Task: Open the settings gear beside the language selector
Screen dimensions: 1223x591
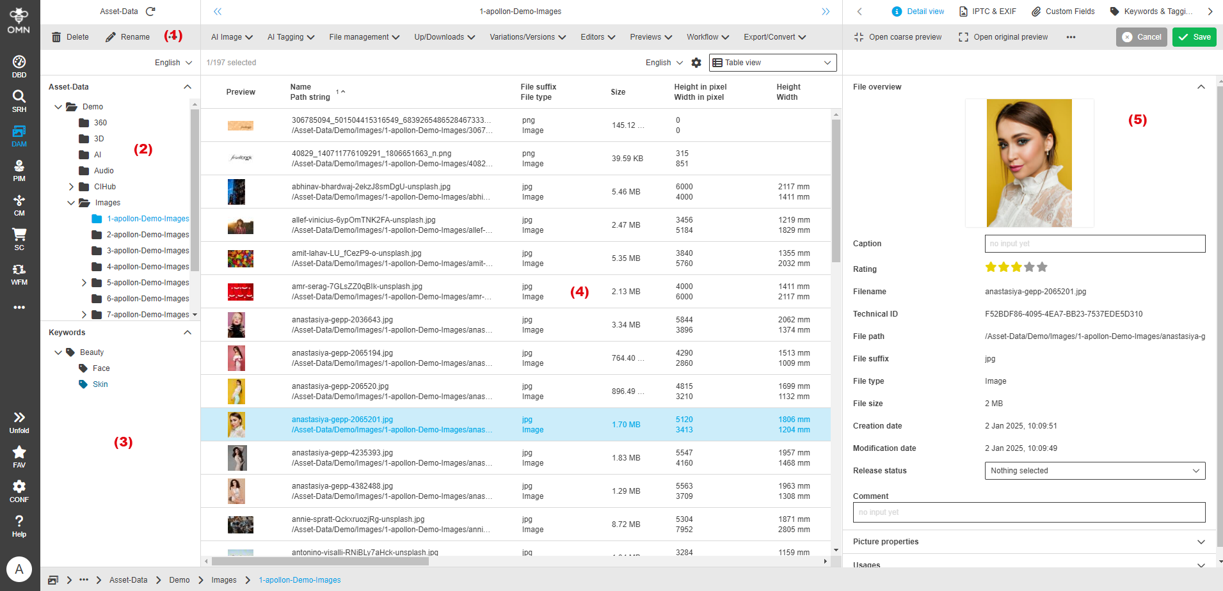Action: [696, 62]
